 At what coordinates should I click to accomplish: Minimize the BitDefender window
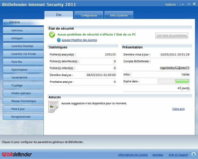point(189,4)
